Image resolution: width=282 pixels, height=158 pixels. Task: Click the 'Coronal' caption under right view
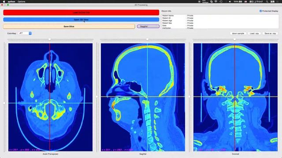coord(235,154)
